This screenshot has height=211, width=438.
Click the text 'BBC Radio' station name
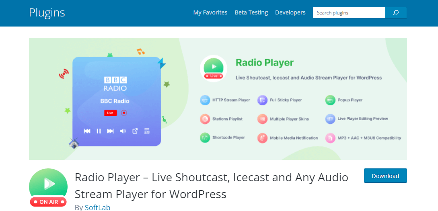pos(115,101)
